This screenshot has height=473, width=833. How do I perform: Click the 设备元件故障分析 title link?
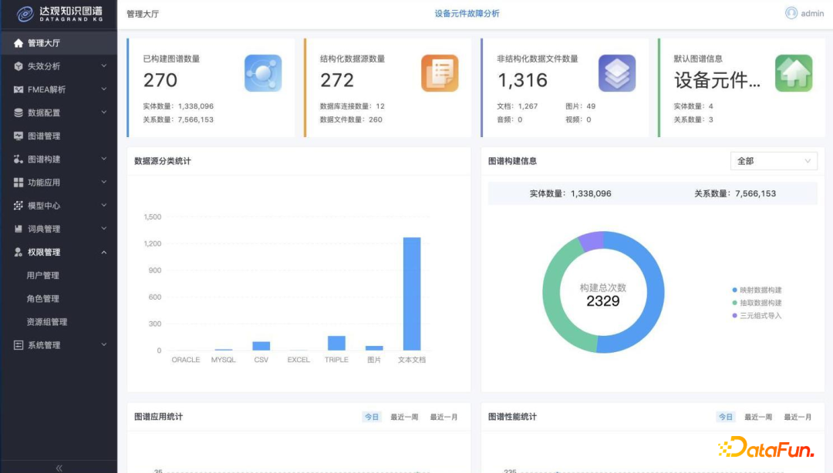click(x=467, y=13)
